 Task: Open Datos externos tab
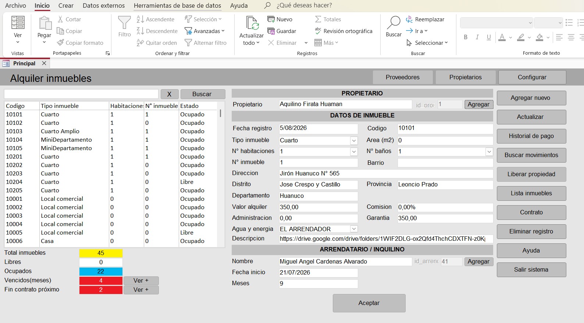click(104, 6)
